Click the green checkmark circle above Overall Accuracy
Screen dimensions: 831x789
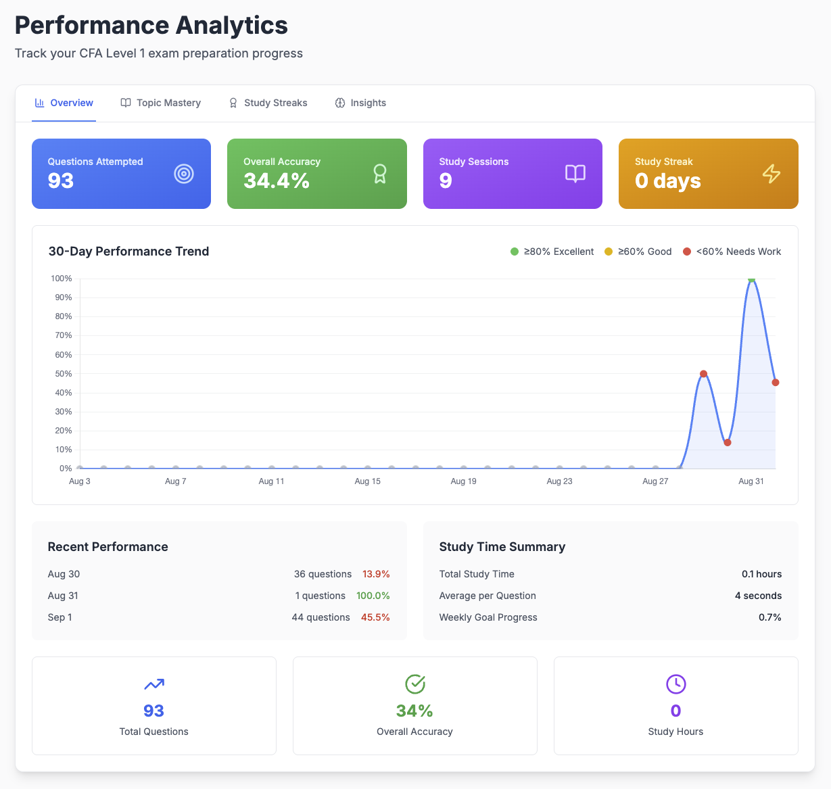click(x=414, y=684)
